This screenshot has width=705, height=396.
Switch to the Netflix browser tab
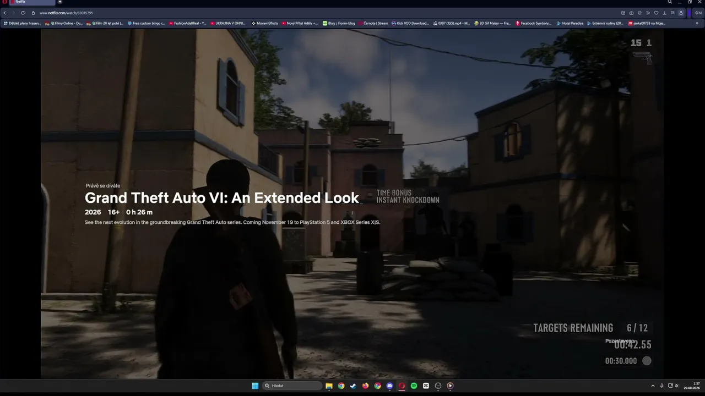[32, 2]
